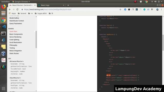The height and width of the screenshot is (92, 164).
Task: Open Scroll Restoration guide
Action: (x=16, y=42)
